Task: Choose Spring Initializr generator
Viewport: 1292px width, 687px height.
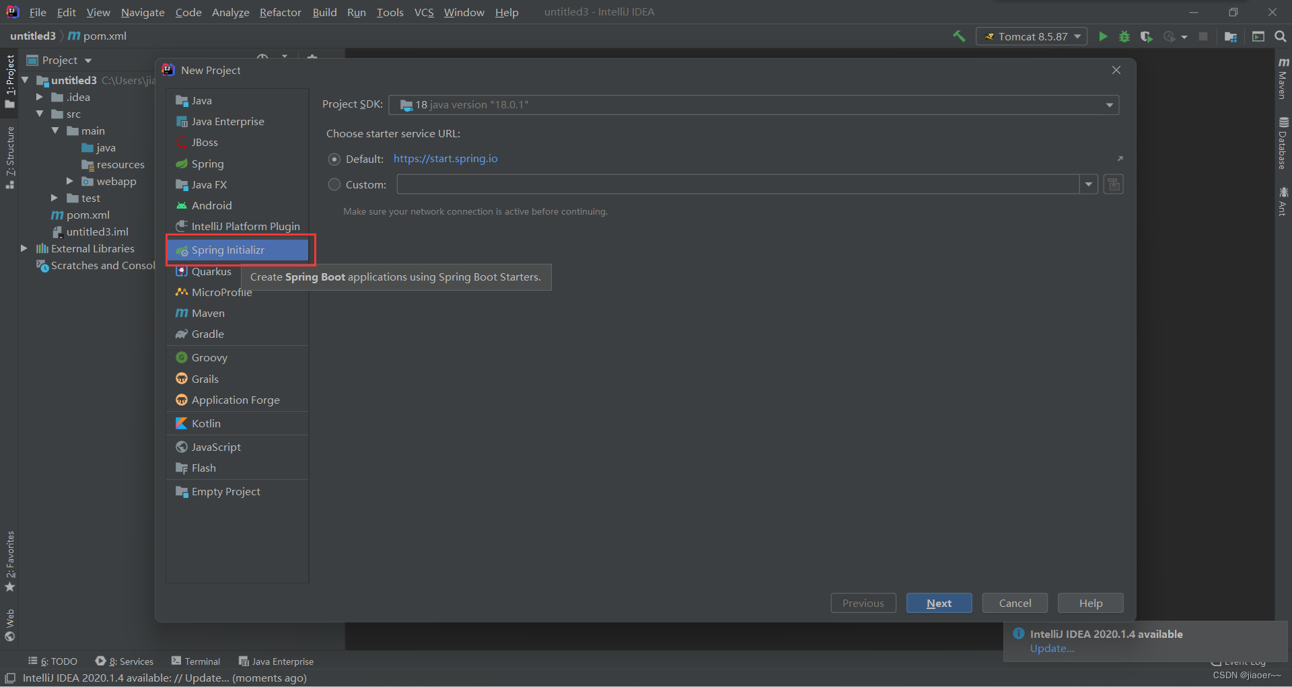Action: (x=238, y=250)
